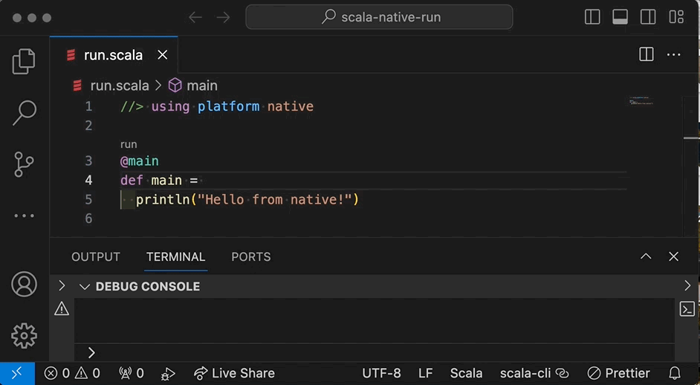Toggle the primary side bar layout
The width and height of the screenshot is (700, 385).
[592, 17]
